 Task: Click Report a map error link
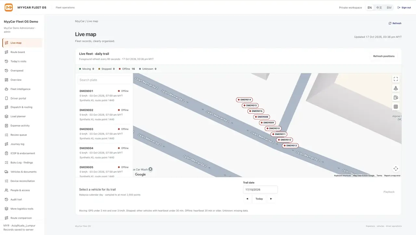click(392, 176)
